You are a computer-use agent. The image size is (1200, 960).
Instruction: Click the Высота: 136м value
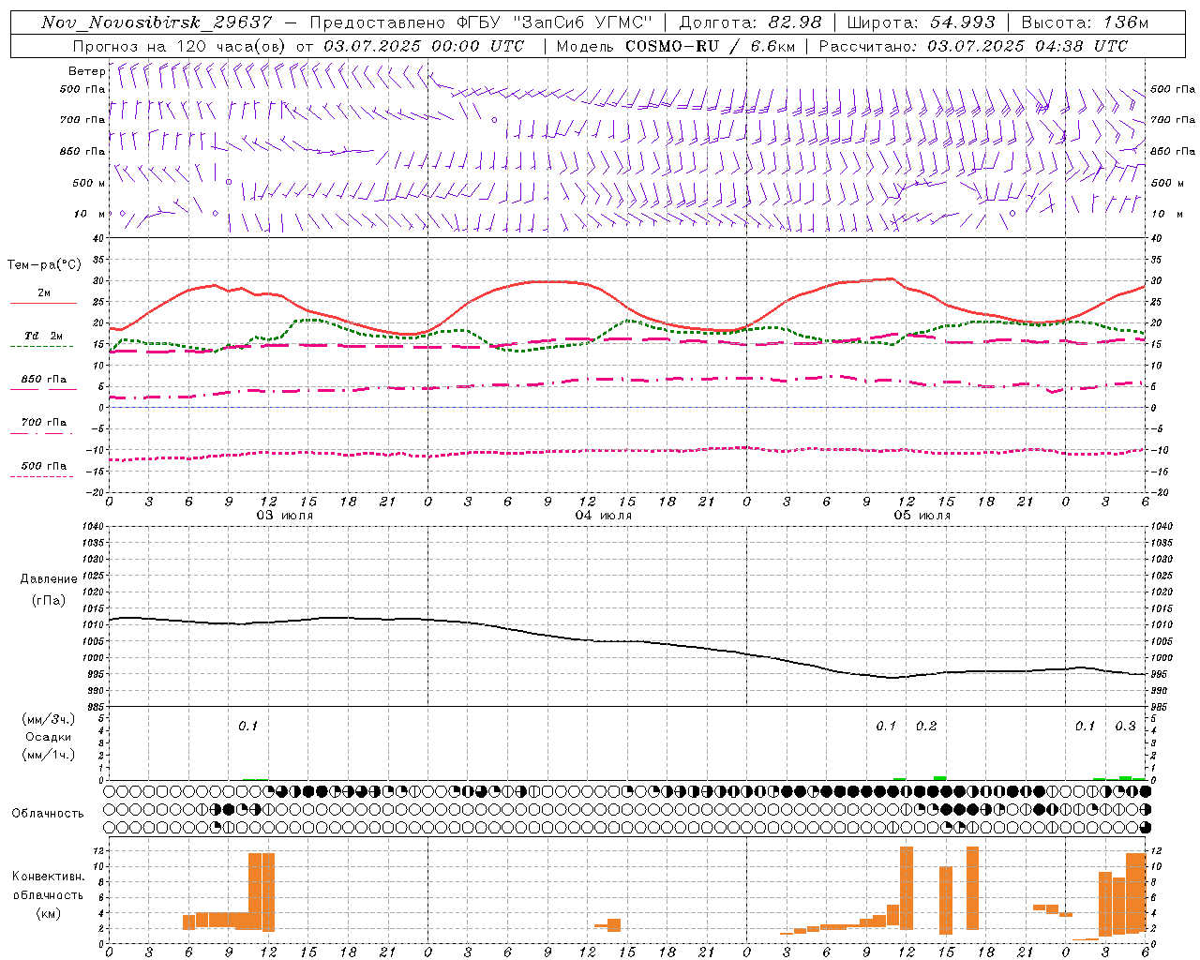[x=1085, y=22]
